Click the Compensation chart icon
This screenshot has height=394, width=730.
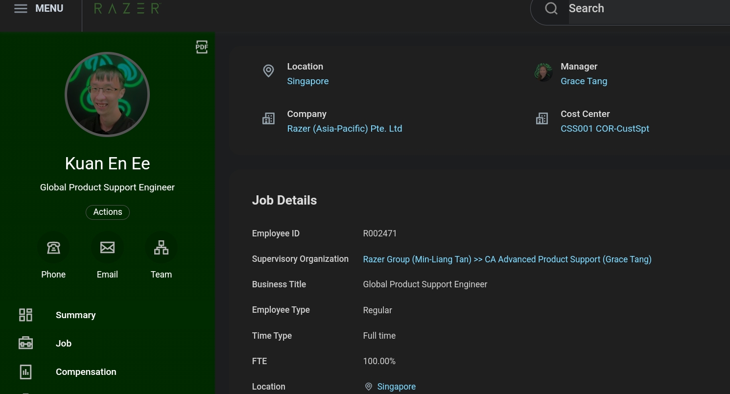(x=25, y=371)
